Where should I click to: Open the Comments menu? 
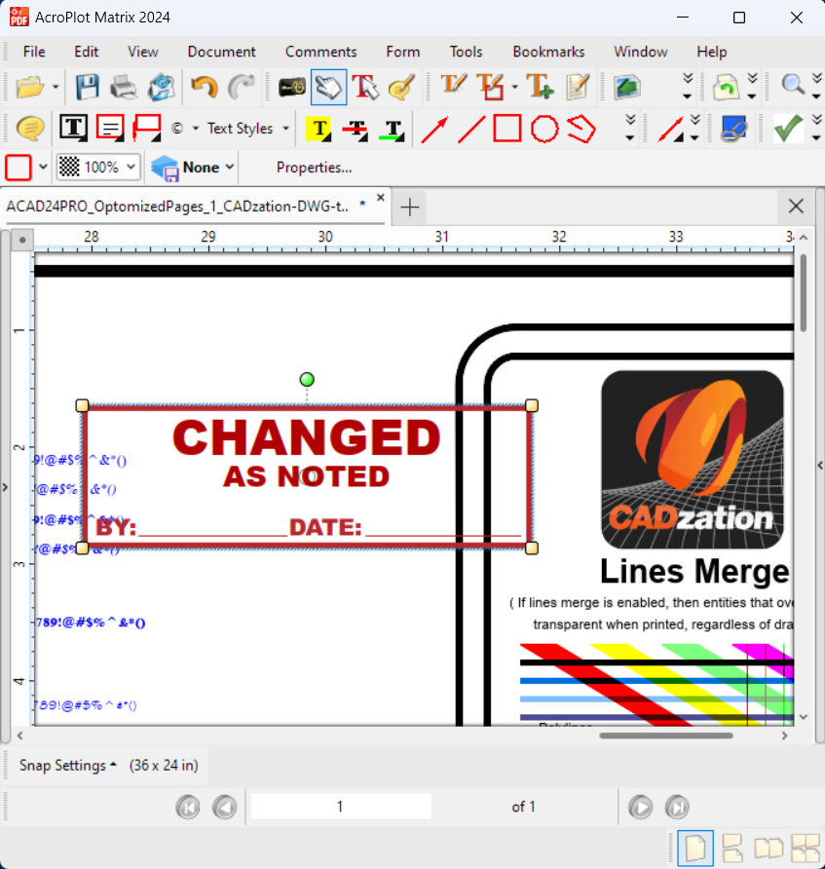click(320, 52)
